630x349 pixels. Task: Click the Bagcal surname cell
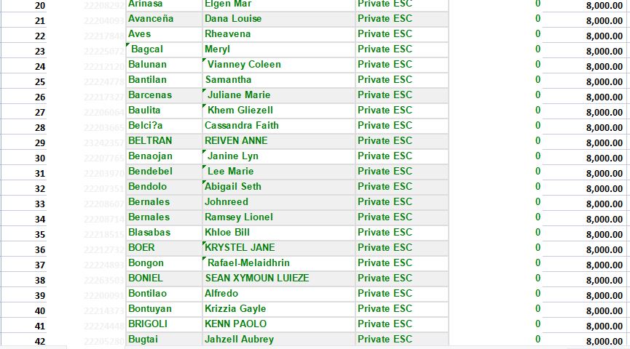coord(147,49)
